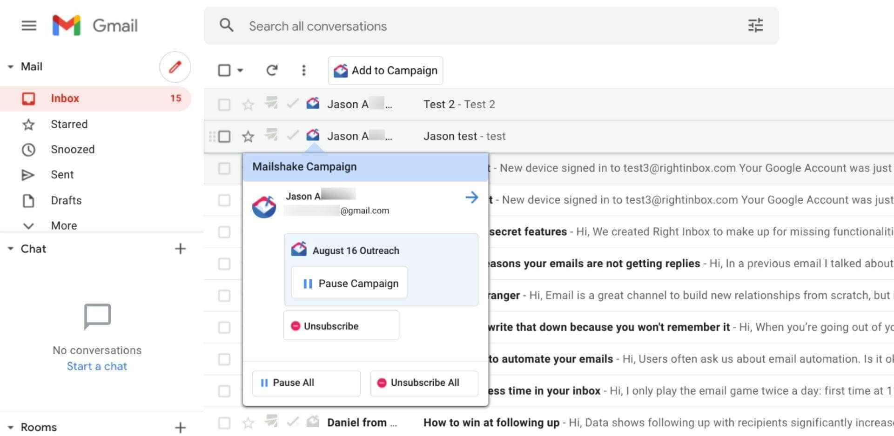Click read-receipt checkmark on Test 2 row

coord(292,104)
